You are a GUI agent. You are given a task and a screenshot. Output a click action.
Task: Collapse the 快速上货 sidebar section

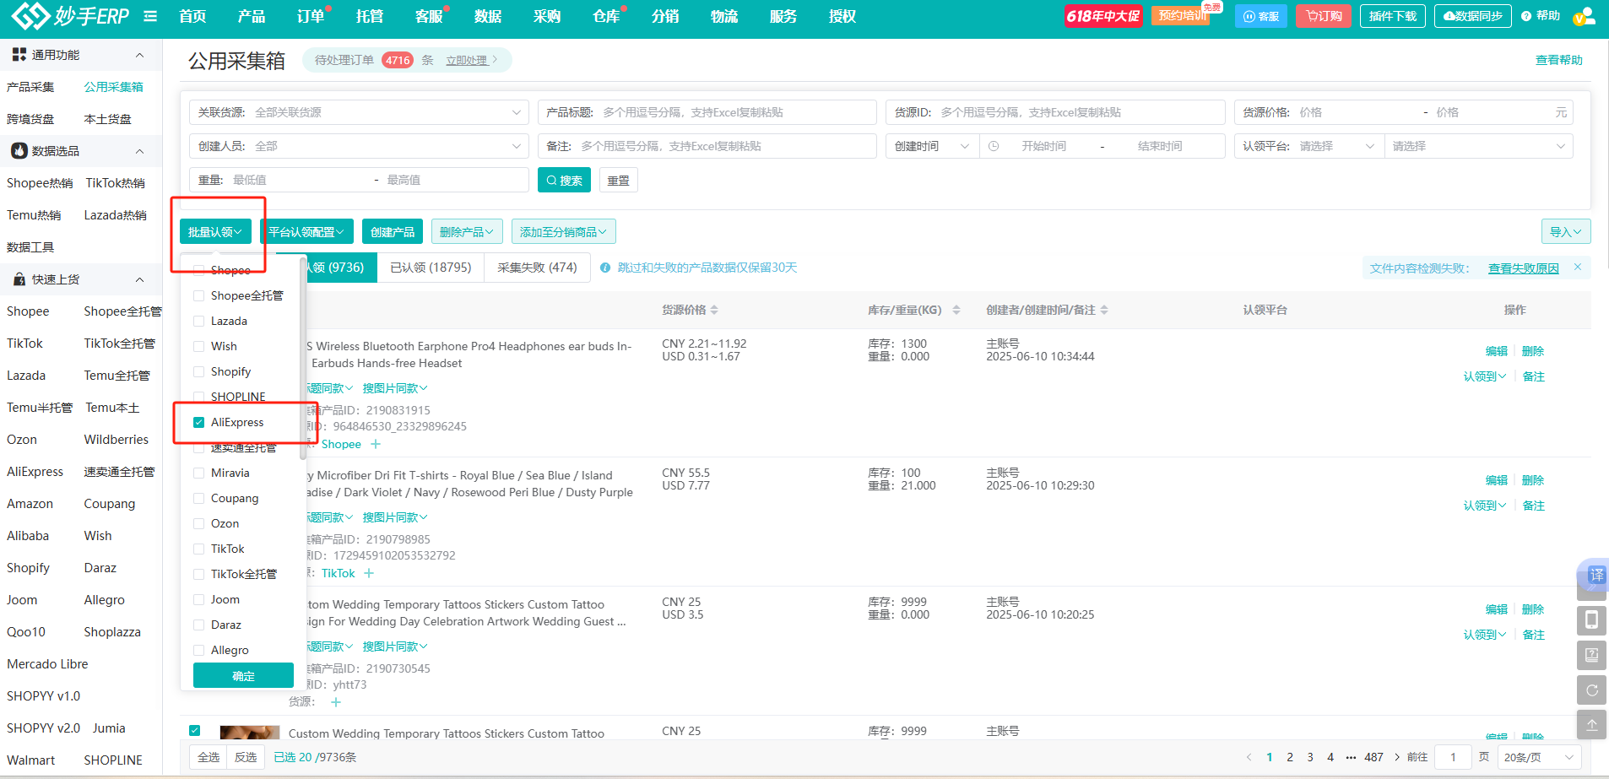coord(139,279)
